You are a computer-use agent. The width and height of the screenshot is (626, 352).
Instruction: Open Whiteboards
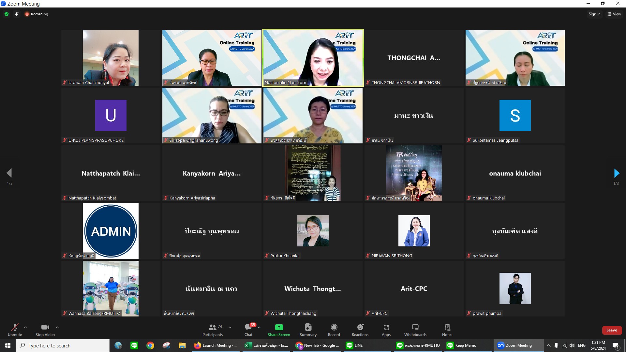click(x=415, y=330)
